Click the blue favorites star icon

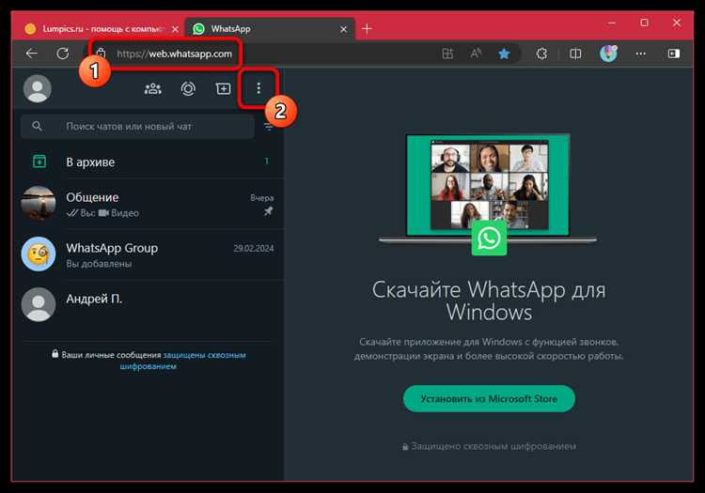coord(504,54)
